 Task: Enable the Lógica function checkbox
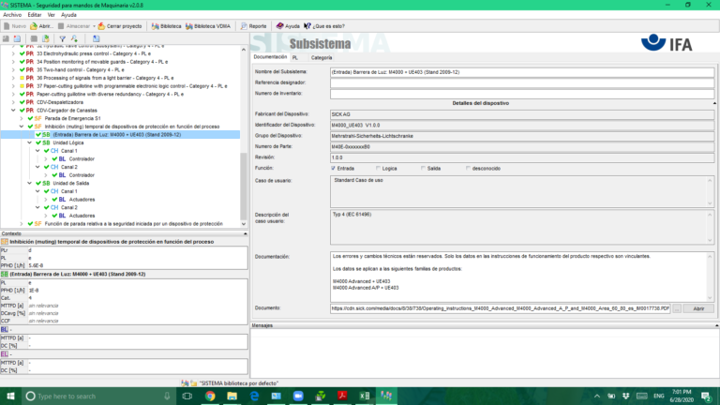(x=378, y=168)
